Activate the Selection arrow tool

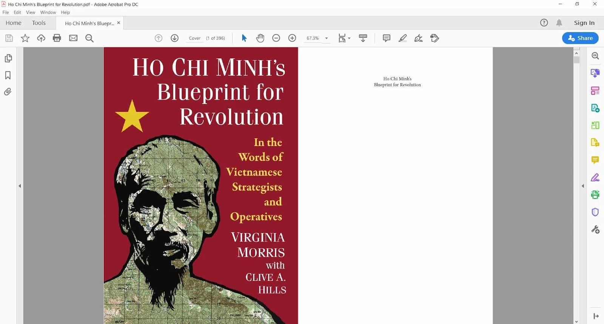coord(244,38)
